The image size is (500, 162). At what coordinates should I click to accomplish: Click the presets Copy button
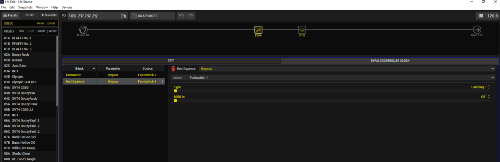[x=21, y=31]
